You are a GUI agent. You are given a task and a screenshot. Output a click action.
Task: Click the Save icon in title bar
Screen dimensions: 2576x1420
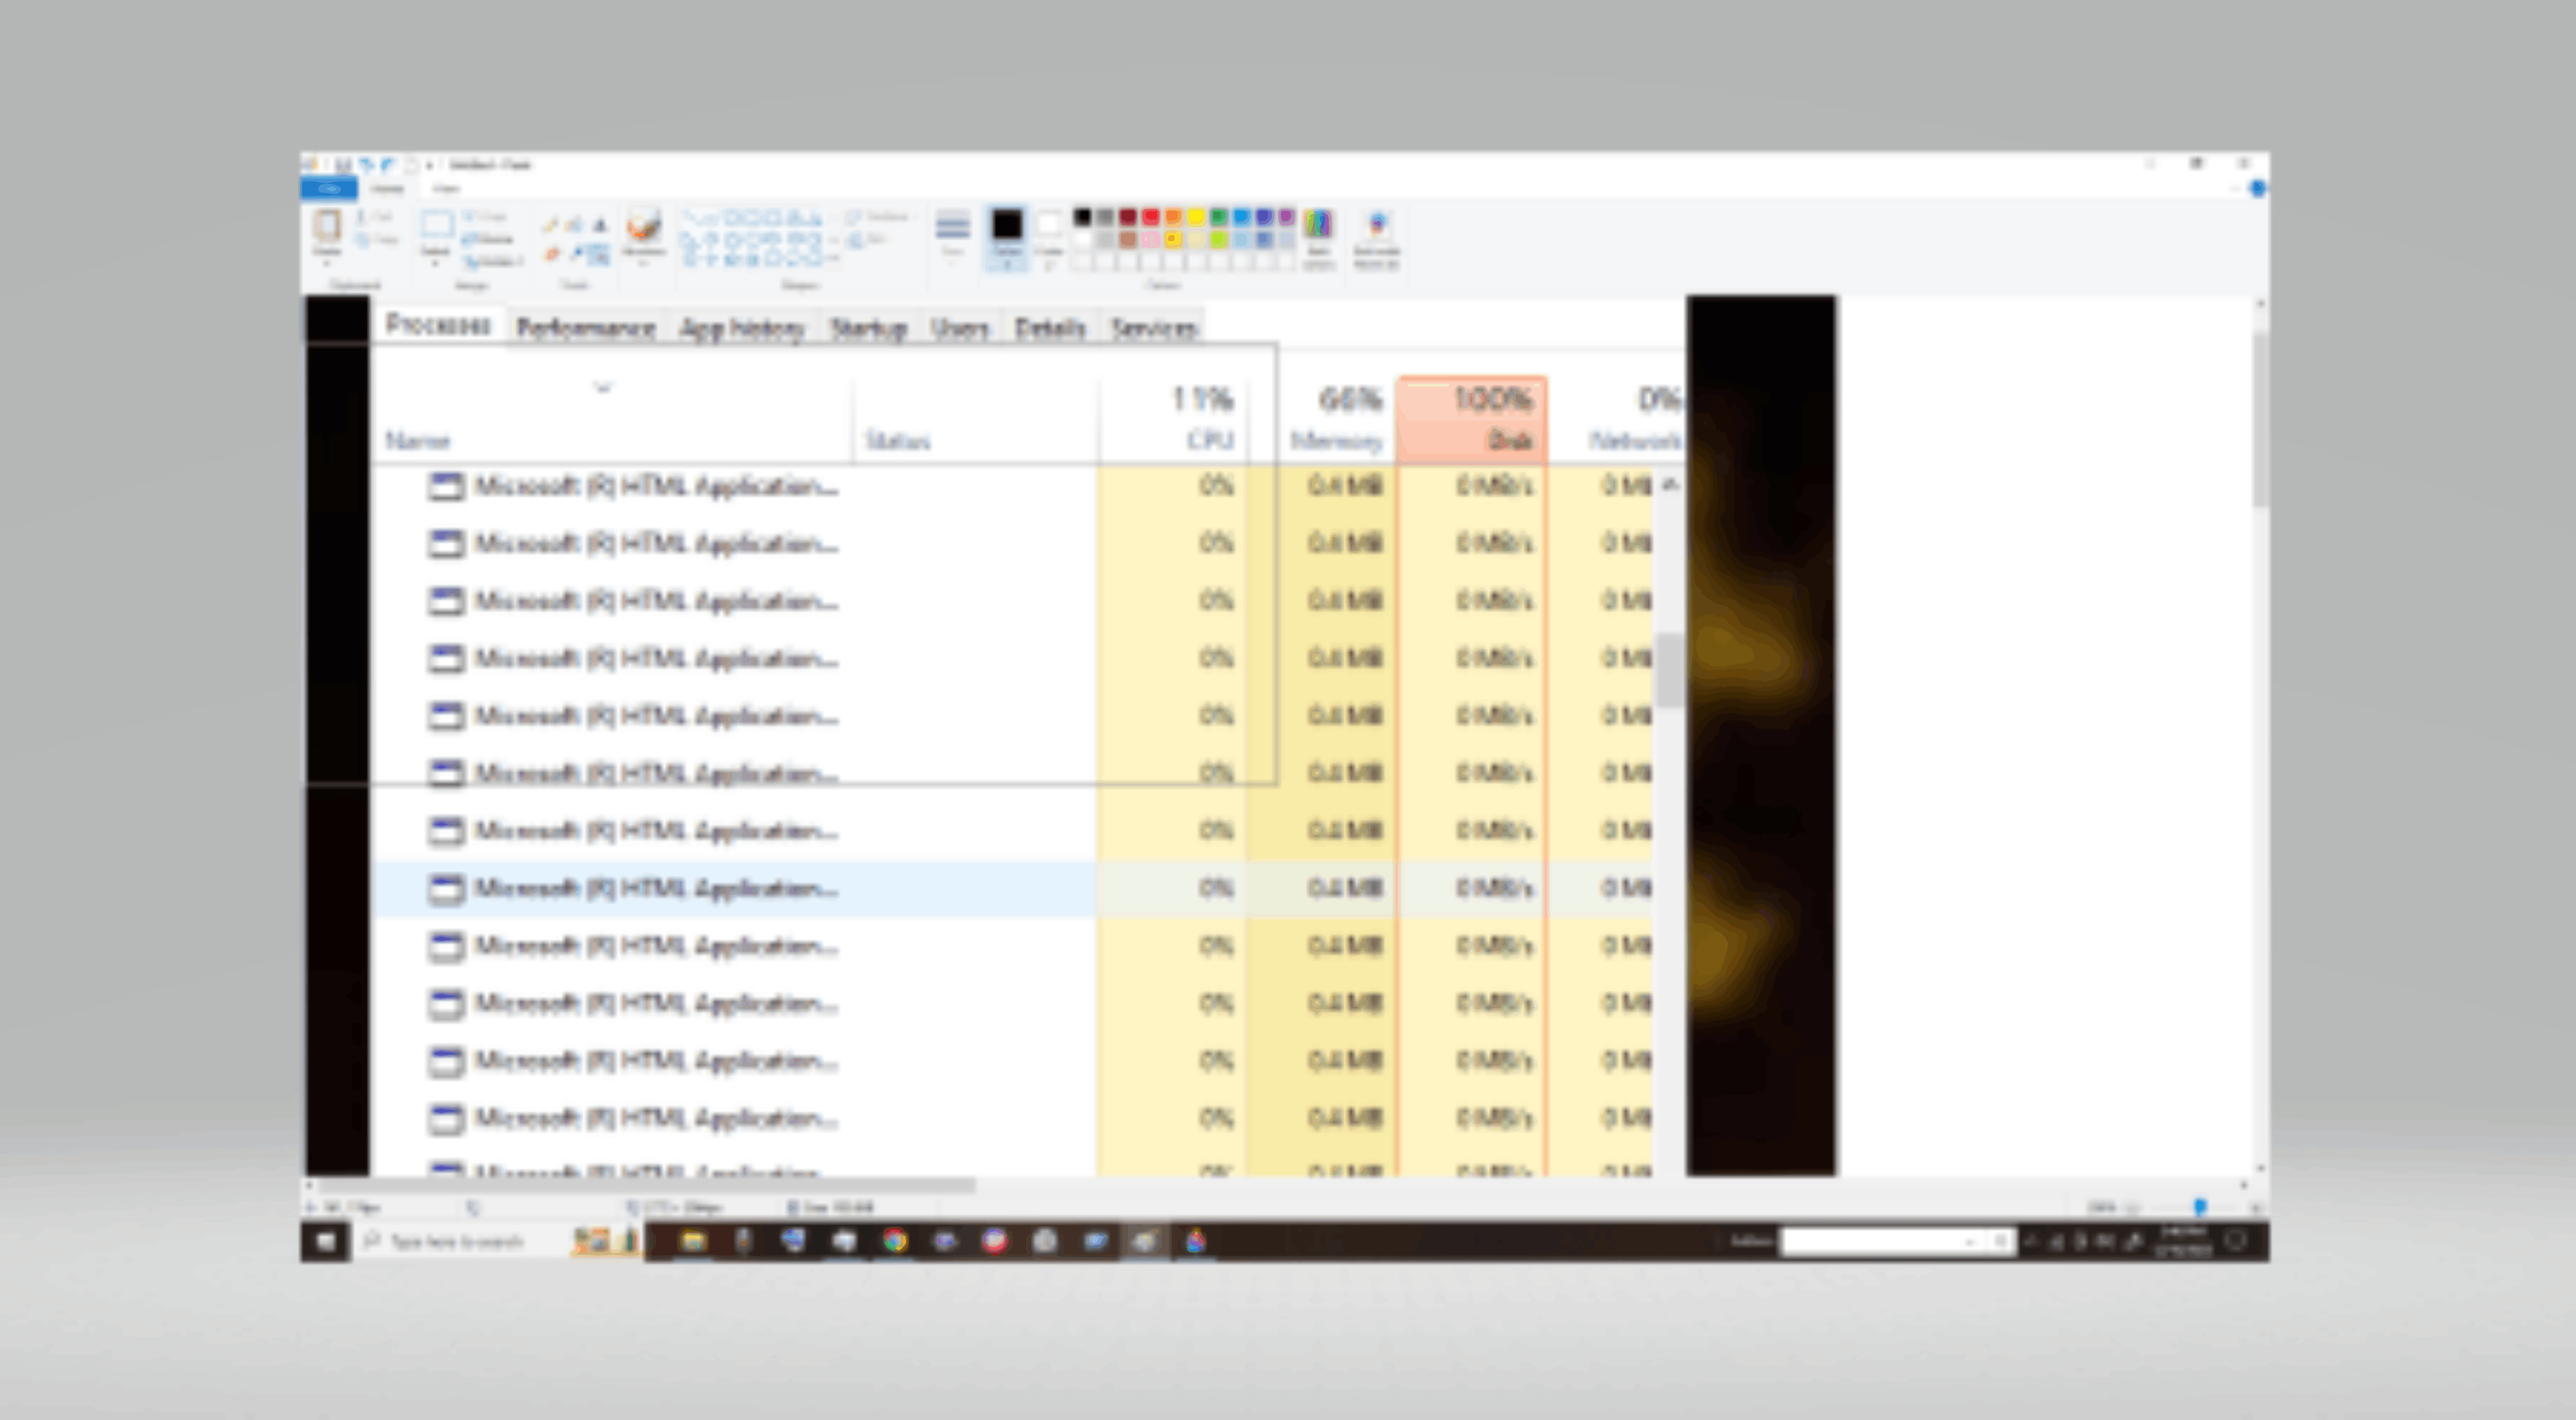(x=343, y=165)
